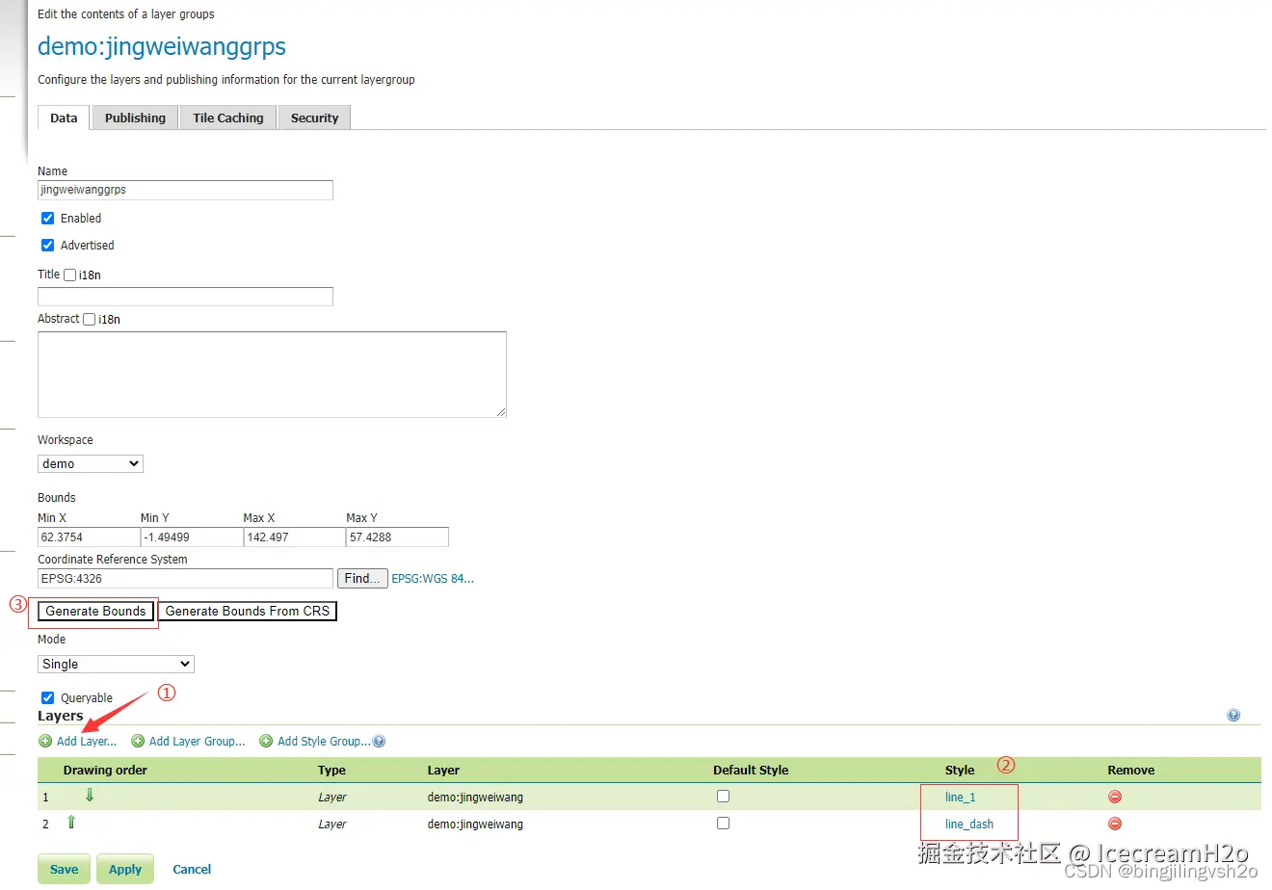The image size is (1272, 890).
Task: Enable Default Style for line_1 layer
Action: tap(723, 796)
